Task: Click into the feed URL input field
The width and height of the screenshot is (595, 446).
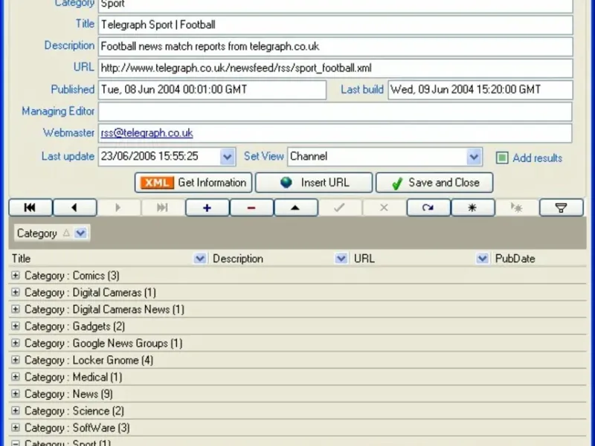Action: point(335,68)
